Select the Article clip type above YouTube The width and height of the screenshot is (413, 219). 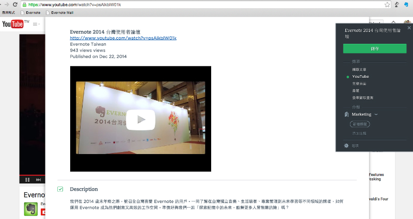[x=359, y=70]
